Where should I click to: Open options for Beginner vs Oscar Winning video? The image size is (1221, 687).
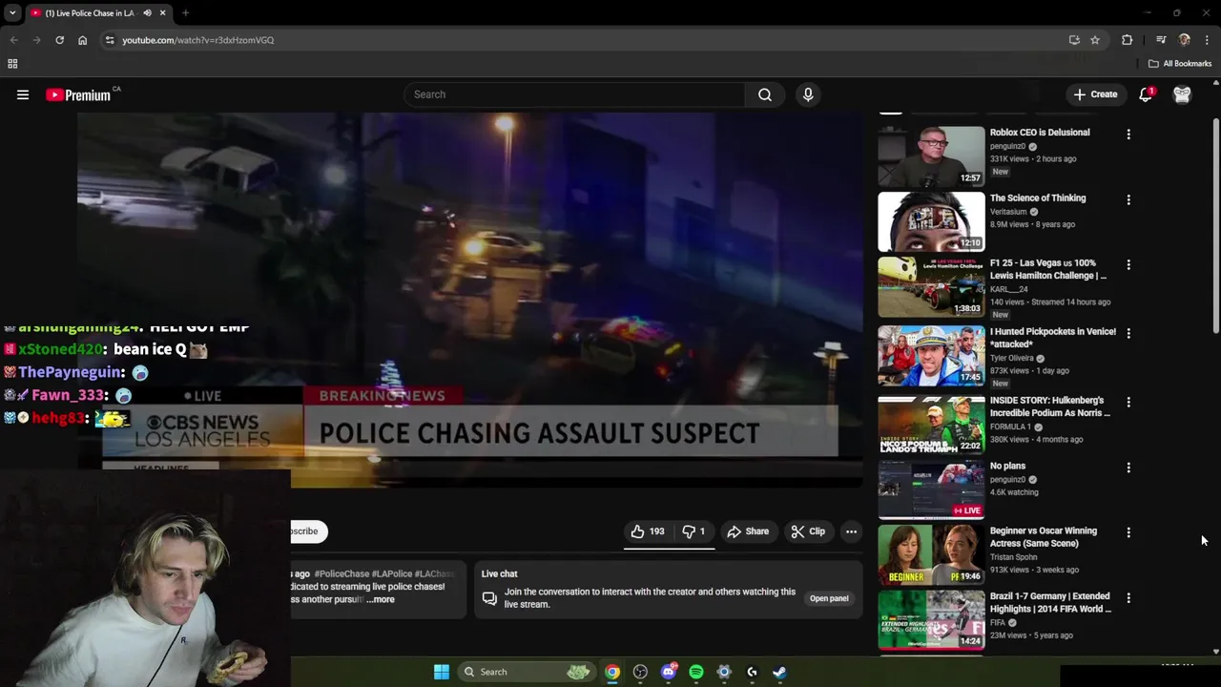(1128, 533)
